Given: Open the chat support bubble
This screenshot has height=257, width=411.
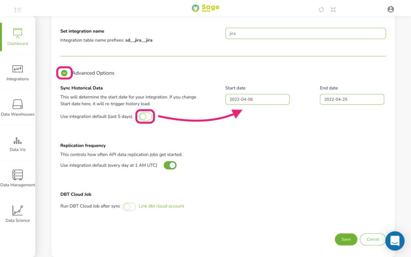Looking at the screenshot, I should point(395,241).
